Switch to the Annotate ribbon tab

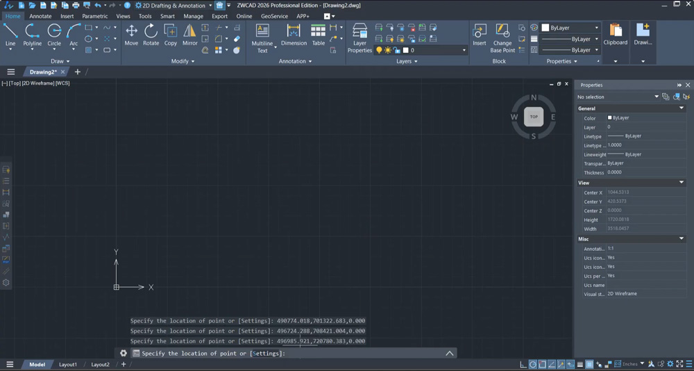click(40, 16)
